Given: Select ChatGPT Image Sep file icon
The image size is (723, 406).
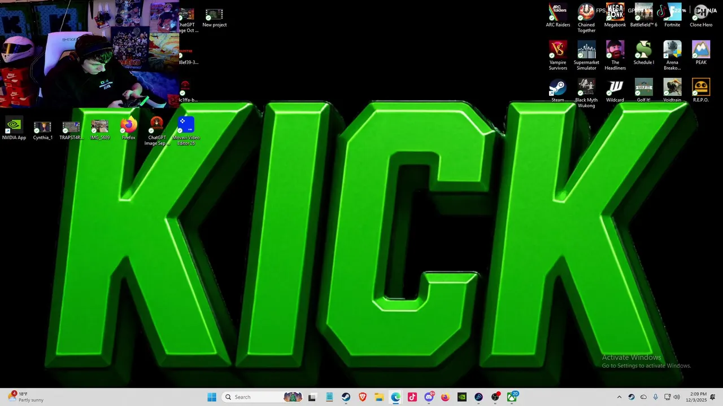Looking at the screenshot, I should (x=157, y=131).
